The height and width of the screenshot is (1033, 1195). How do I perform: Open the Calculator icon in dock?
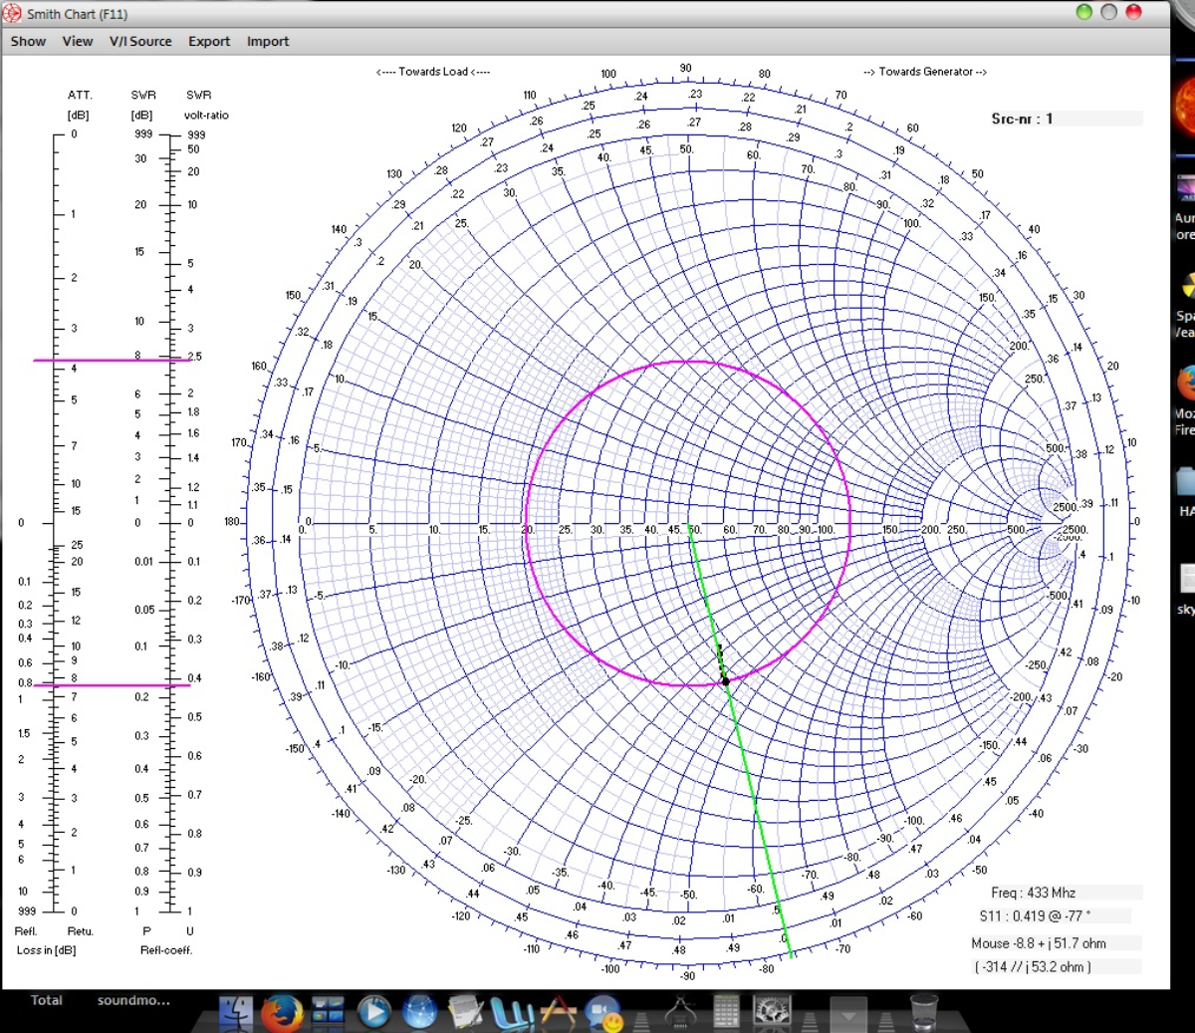click(x=726, y=1012)
